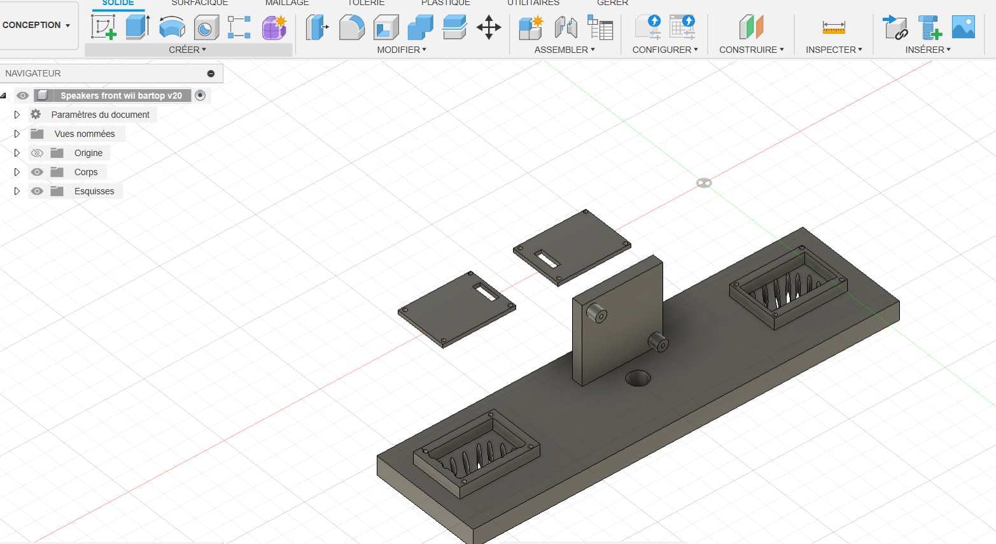Image resolution: width=996 pixels, height=544 pixels.
Task: Open the Rectangular Pattern tool
Action: coord(239,27)
